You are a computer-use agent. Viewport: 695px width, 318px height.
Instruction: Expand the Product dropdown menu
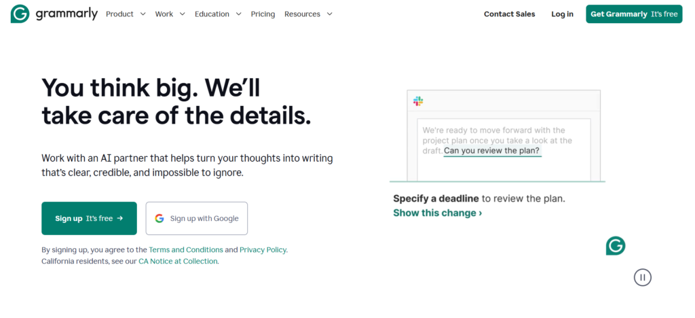click(x=126, y=14)
